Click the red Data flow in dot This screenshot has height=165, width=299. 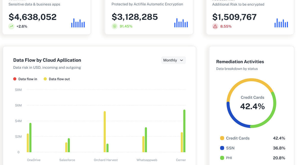(15, 79)
